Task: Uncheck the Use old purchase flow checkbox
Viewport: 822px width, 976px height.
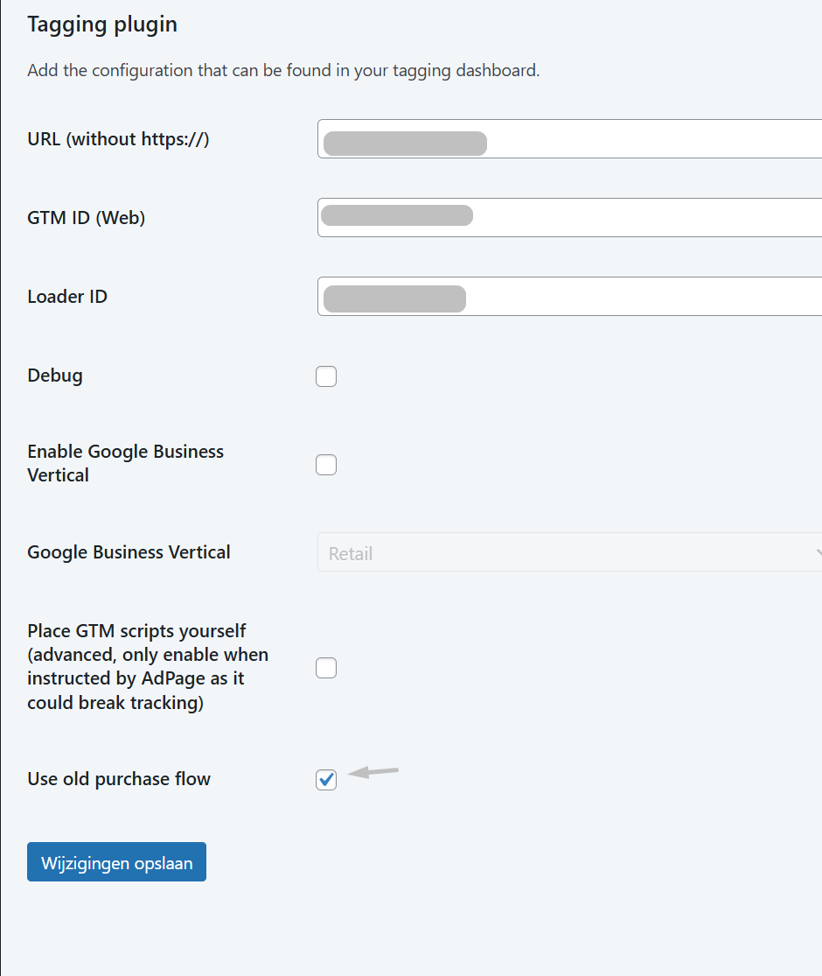Action: (326, 780)
